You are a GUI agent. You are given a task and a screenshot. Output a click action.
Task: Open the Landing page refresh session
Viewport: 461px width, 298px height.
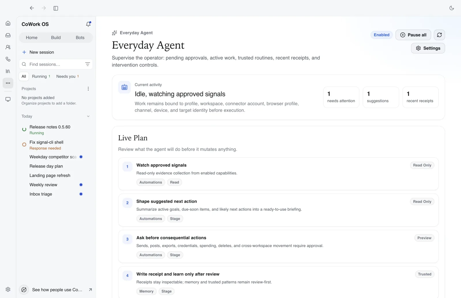[56, 175]
